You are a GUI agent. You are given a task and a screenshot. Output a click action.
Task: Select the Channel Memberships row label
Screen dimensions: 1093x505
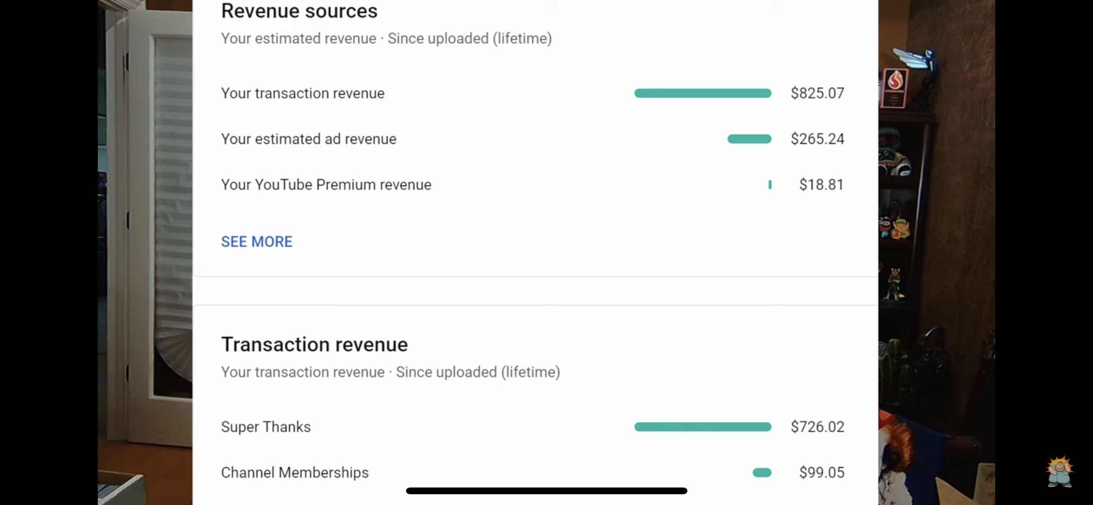(295, 472)
